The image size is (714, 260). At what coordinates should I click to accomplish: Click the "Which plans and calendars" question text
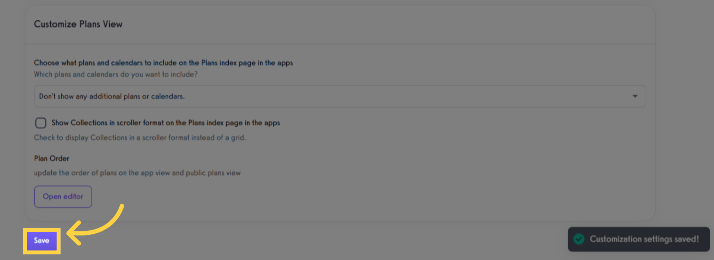[116, 74]
